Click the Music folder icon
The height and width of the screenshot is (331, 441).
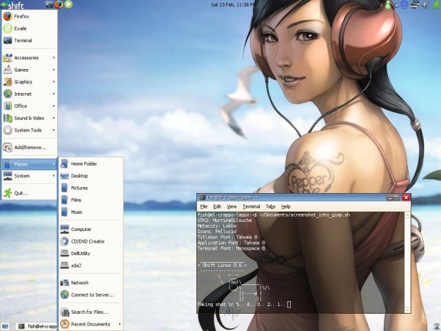[x=64, y=212]
